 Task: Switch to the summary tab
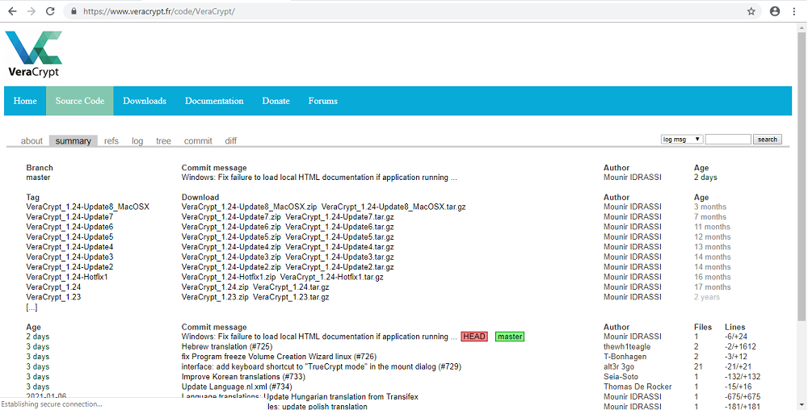[74, 141]
